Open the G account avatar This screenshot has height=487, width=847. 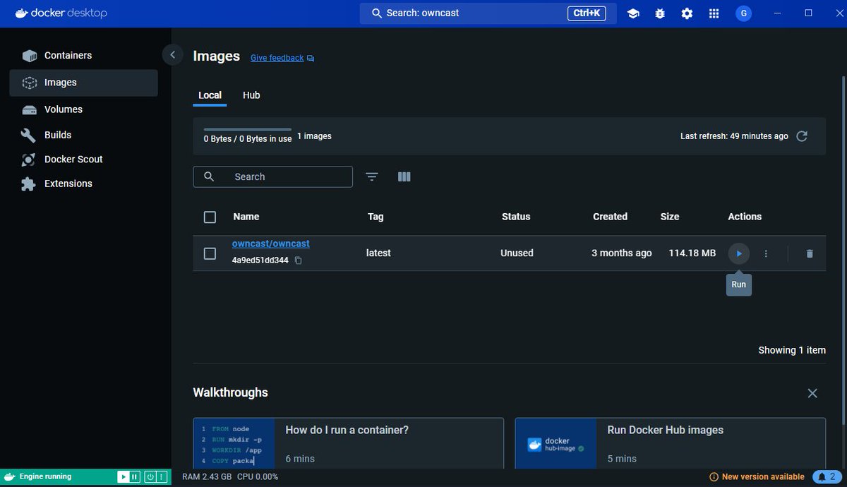(743, 13)
